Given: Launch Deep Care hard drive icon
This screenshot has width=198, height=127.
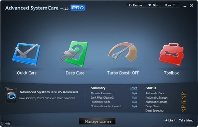Looking at the screenshot, I should (74, 54).
